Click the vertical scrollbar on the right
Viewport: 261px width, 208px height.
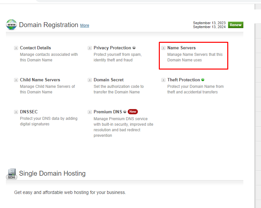point(258,98)
